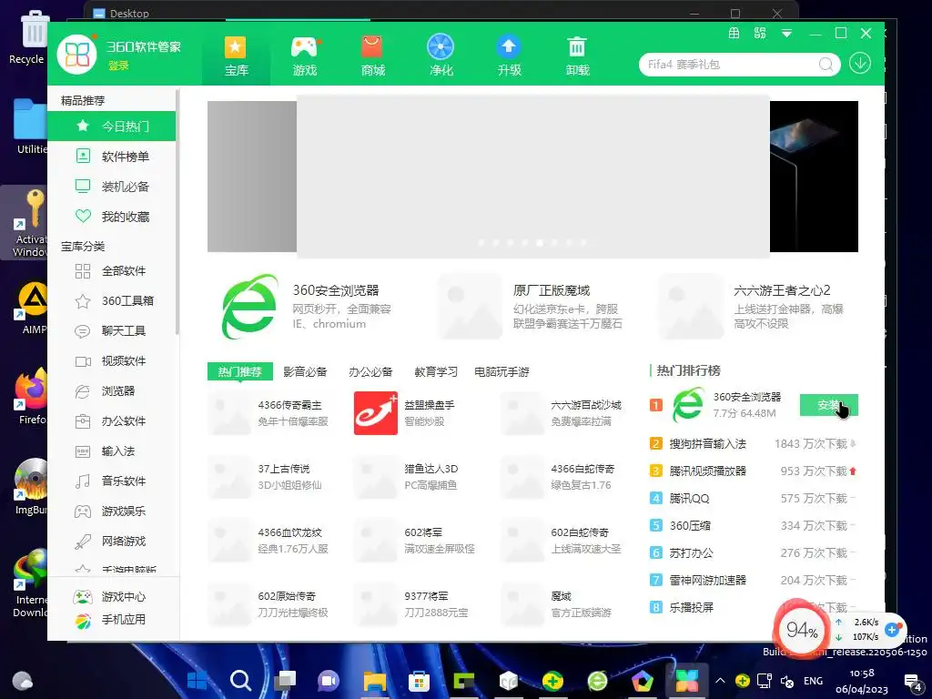Screen dimensions: 932x699
Task: Open 雷神网游加速器 in ranking list
Action: [753, 580]
